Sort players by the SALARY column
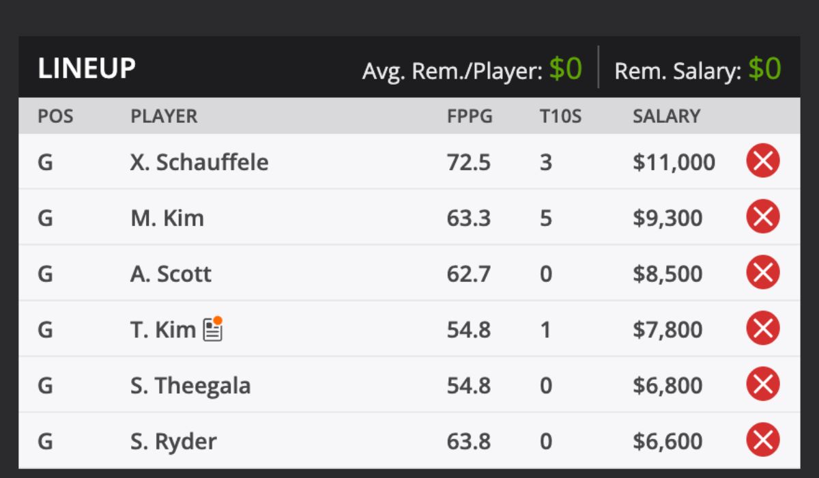819x478 pixels. (665, 116)
